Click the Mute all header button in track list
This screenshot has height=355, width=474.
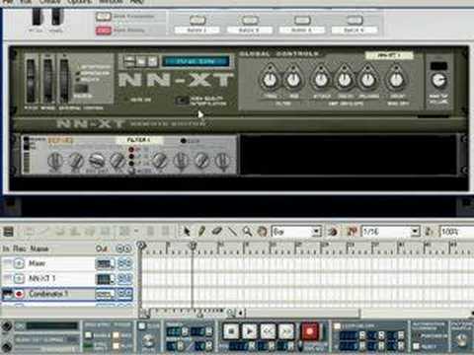pos(119,248)
